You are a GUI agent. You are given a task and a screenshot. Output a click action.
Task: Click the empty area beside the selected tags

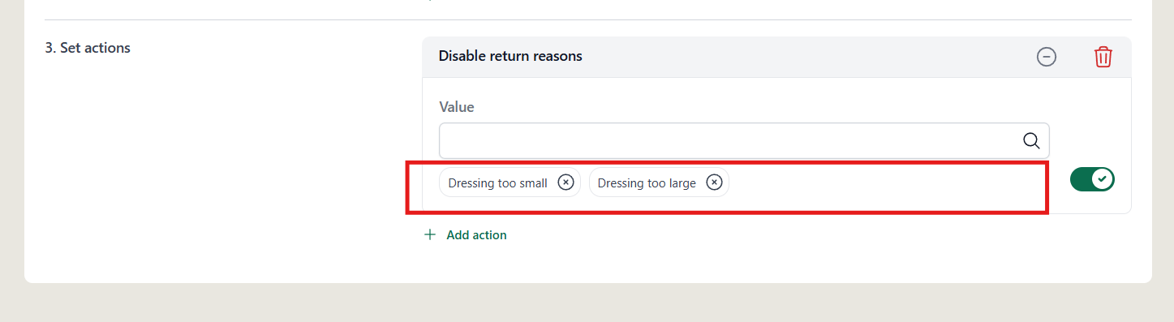coord(884,182)
